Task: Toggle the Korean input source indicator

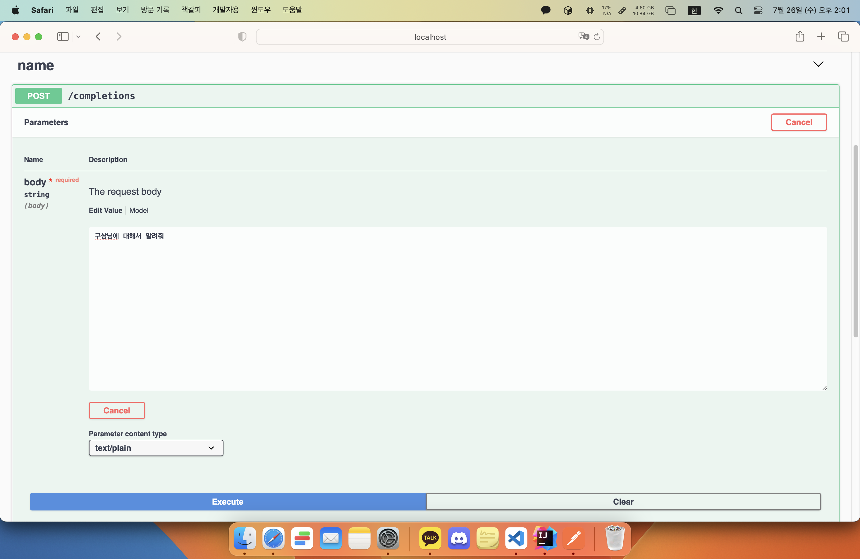Action: [694, 11]
